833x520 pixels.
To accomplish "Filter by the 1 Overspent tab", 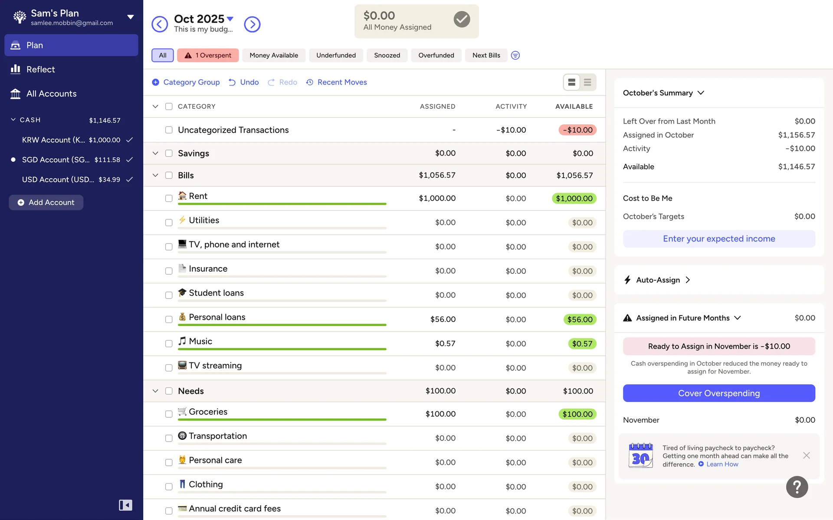I will (x=208, y=55).
